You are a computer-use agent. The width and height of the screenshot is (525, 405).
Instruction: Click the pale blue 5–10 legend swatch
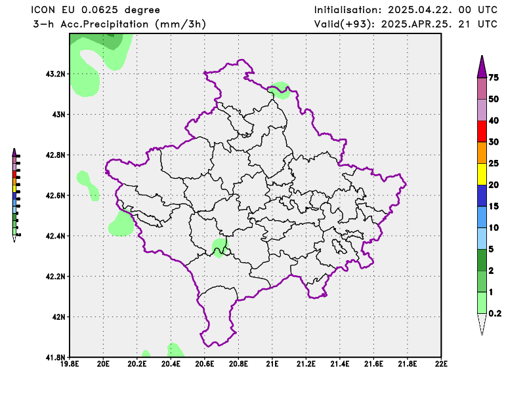482,239
